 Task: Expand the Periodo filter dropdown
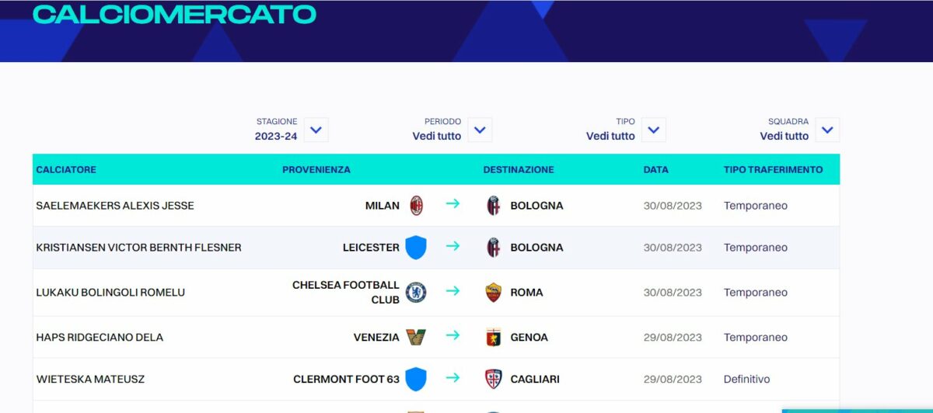point(480,130)
